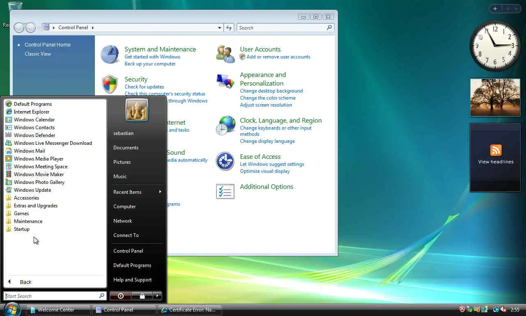Click the Start menu power button
Screen dimensions: 526x316
point(120,296)
